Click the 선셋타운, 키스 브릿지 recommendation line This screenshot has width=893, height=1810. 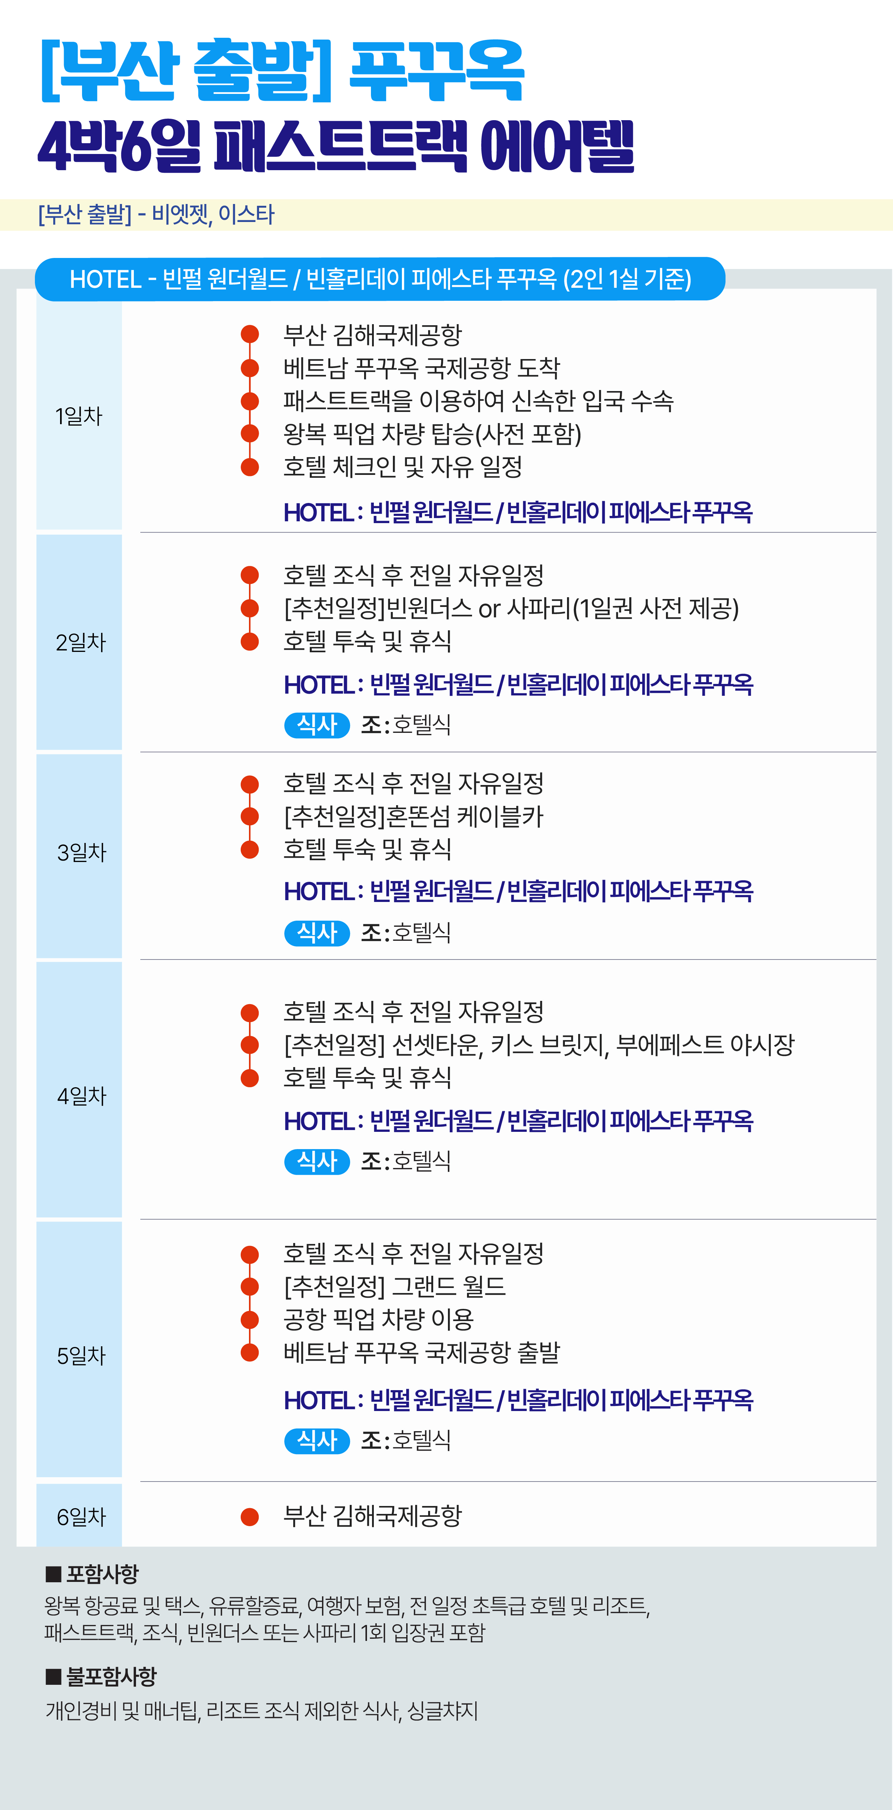[x=539, y=1045]
